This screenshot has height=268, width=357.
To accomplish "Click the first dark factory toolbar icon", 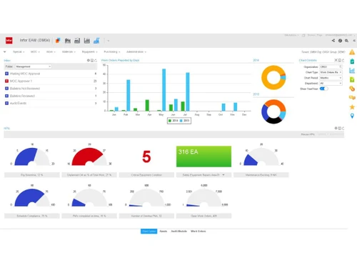I will pyautogui.click(x=68, y=41).
